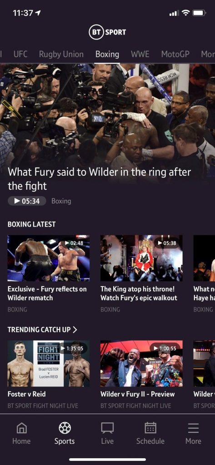Expand Trending Catch Up chevron
This screenshot has height=465, width=215.
click(75, 330)
